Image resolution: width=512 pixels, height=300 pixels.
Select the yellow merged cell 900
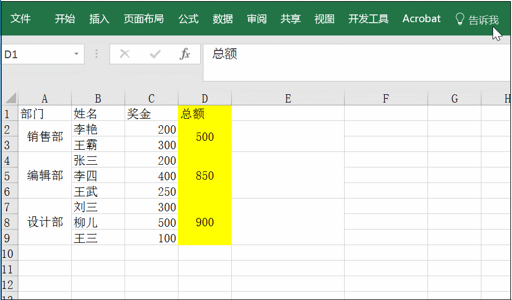(205, 222)
